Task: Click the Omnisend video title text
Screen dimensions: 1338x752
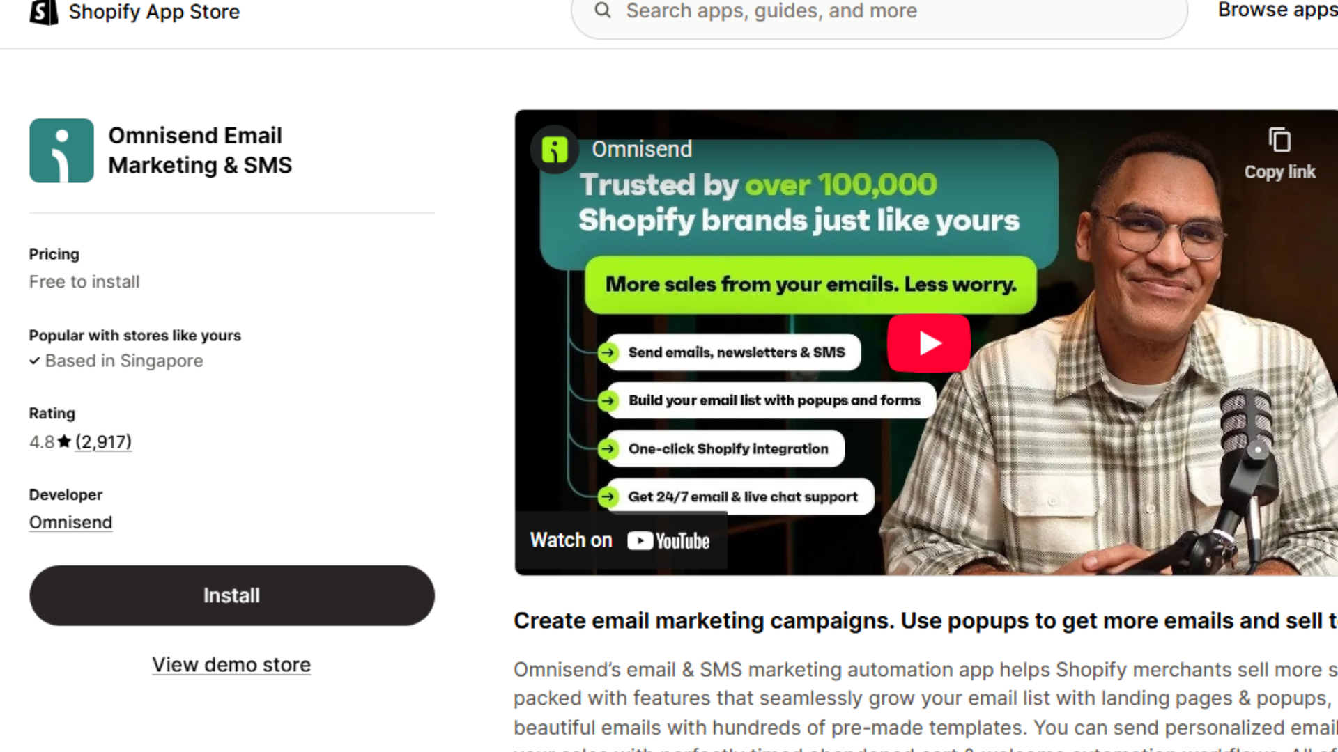Action: [642, 149]
